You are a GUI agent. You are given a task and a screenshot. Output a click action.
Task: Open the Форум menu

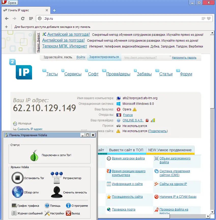point(186,74)
